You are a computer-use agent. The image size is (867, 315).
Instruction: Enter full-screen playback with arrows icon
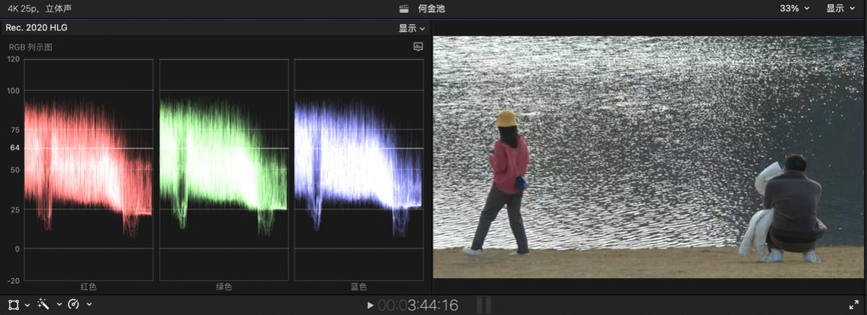(853, 305)
